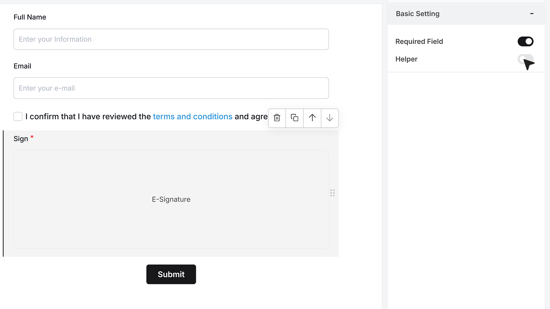Select the Sign field label

21,139
